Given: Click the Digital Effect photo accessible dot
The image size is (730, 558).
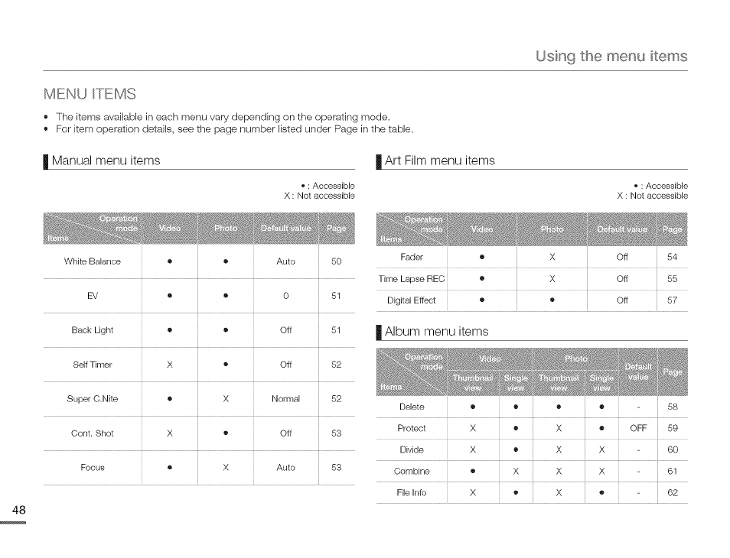Looking at the screenshot, I should pos(552,300).
